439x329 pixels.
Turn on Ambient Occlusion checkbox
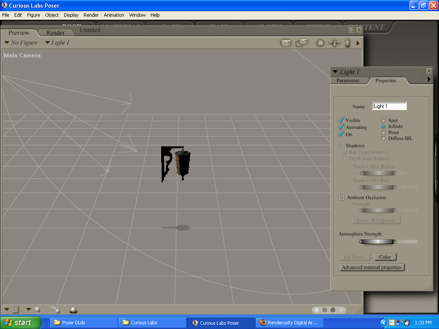pos(341,197)
